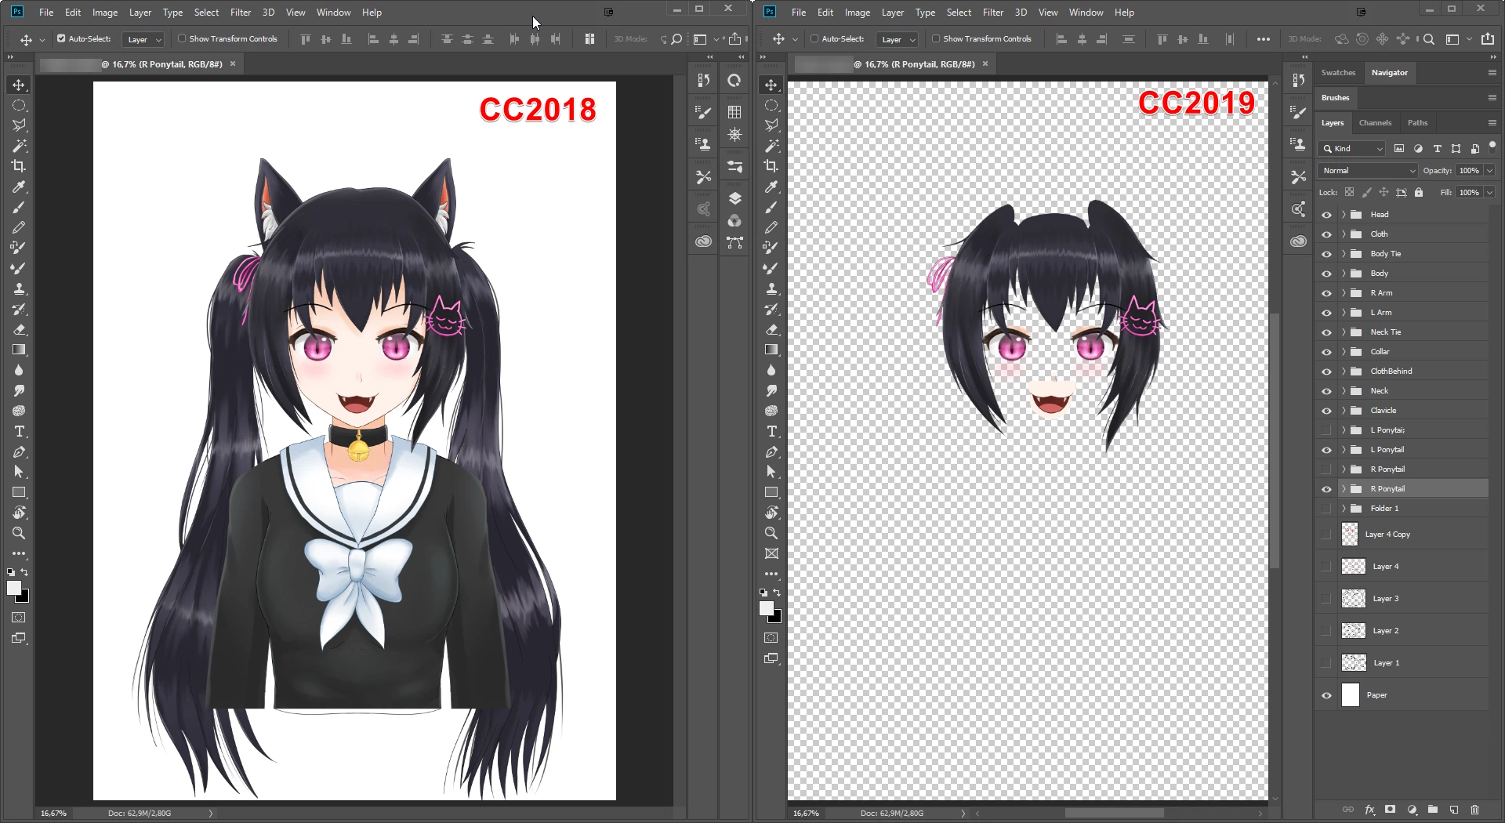
Task: Select the Move tool in CC2018 window
Action: [x=19, y=85]
